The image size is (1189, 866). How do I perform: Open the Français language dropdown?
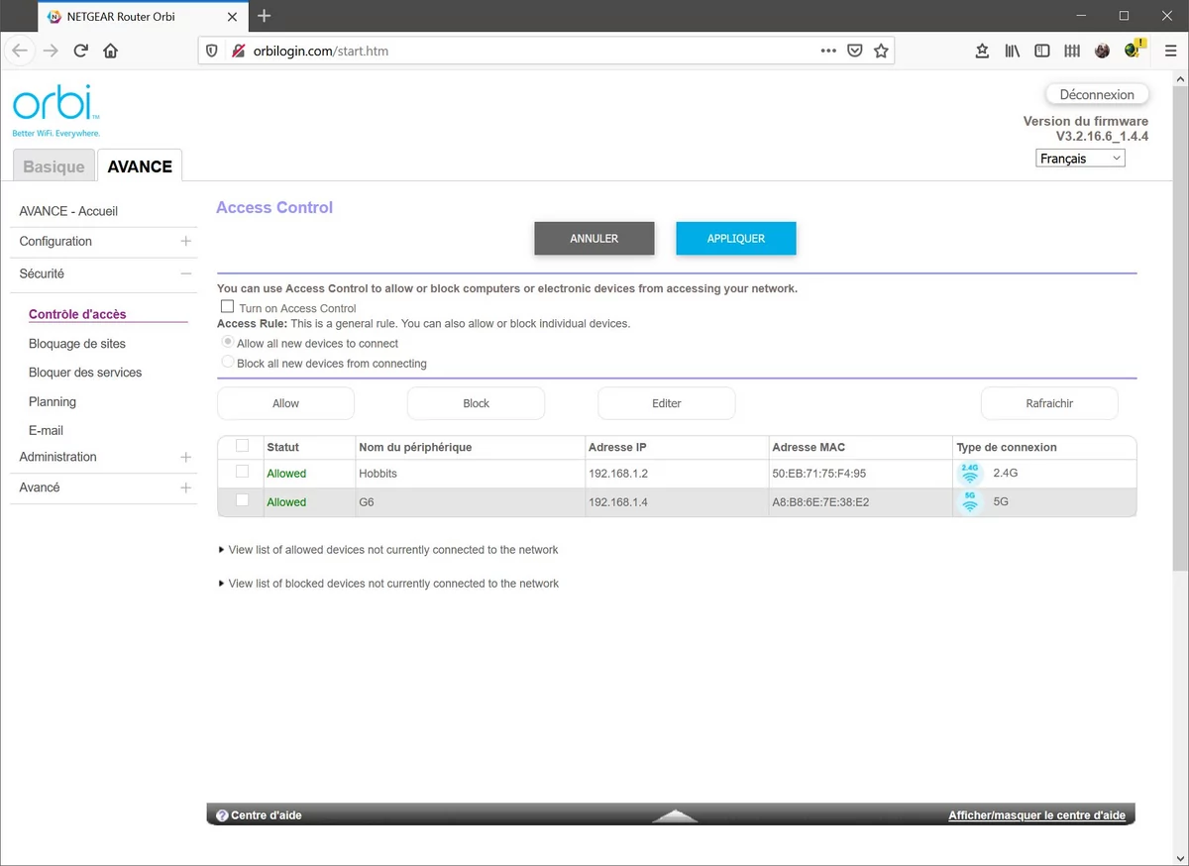coord(1080,159)
